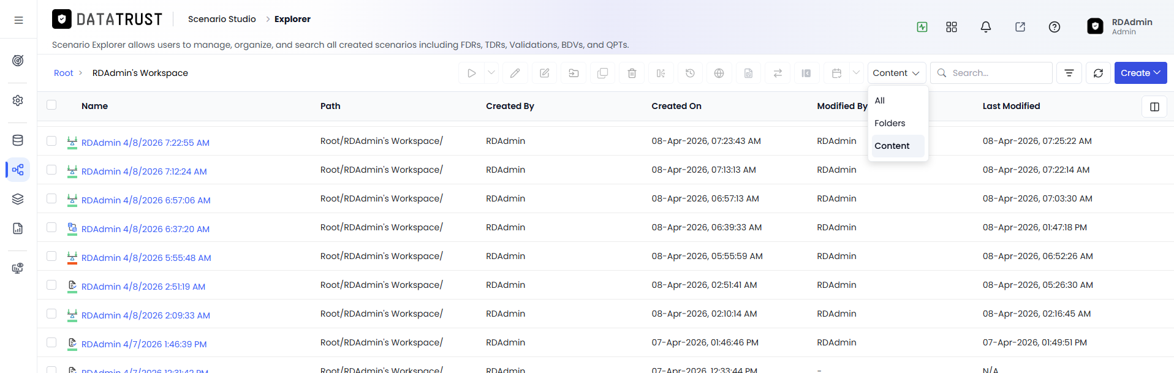The height and width of the screenshot is (373, 1174).
Task: Sort by the Last Modified column header
Action: pos(1011,106)
